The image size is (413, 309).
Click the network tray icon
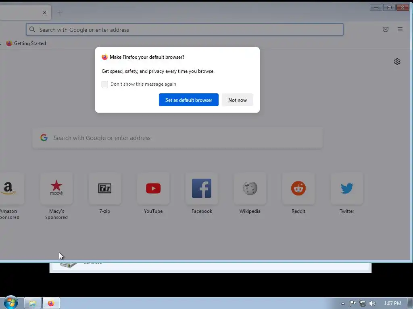pos(363,303)
